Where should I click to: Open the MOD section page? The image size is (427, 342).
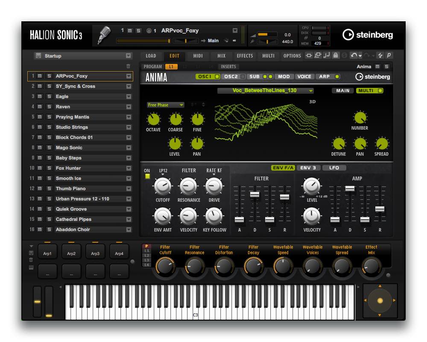[284, 77]
